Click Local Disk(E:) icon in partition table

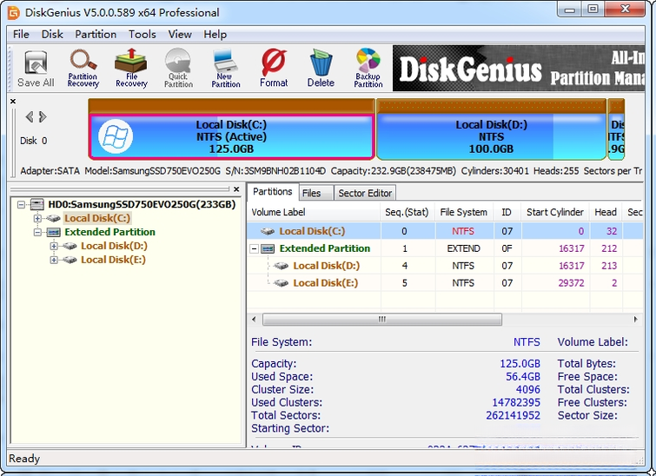tap(282, 283)
